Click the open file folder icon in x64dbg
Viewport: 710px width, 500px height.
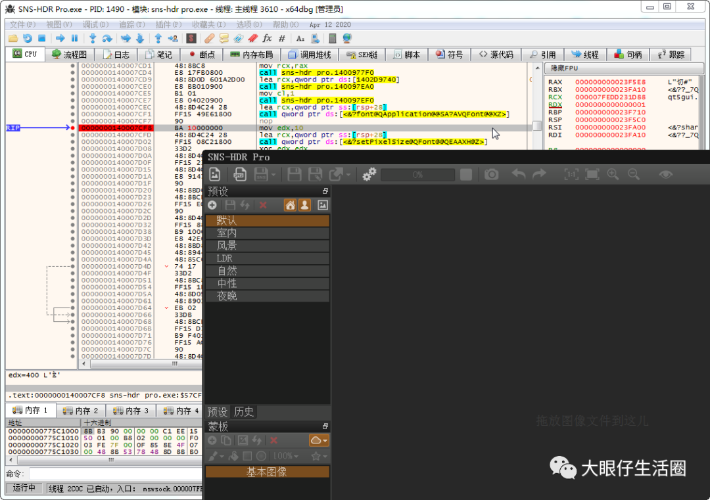(13, 39)
